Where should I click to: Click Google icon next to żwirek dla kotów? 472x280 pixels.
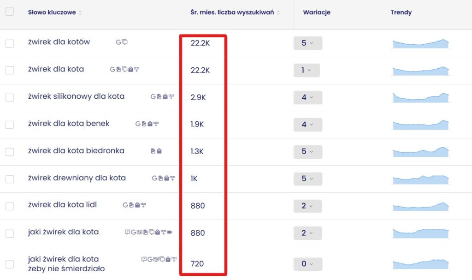(x=118, y=42)
